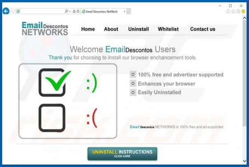Click the red sad face emoticon
The height and width of the screenshot is (167, 249).
tap(92, 118)
